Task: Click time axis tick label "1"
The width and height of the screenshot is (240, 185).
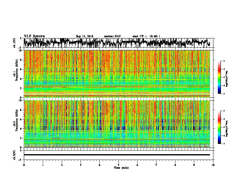Action: pos(43,165)
